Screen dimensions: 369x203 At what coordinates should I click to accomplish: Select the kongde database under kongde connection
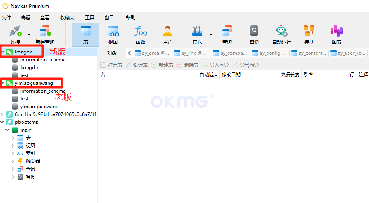[x=29, y=68]
